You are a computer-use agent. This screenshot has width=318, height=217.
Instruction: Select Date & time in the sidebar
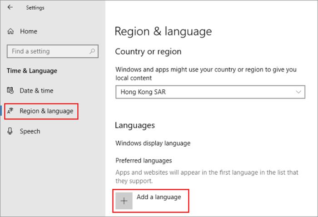[x=36, y=91]
